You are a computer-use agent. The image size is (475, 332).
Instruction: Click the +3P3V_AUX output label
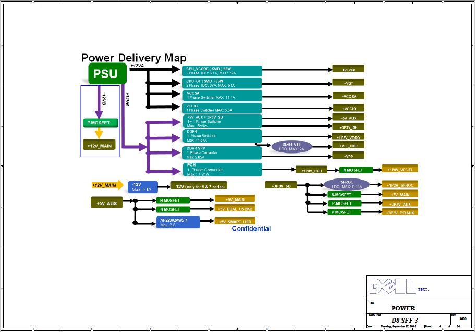[x=400, y=203]
